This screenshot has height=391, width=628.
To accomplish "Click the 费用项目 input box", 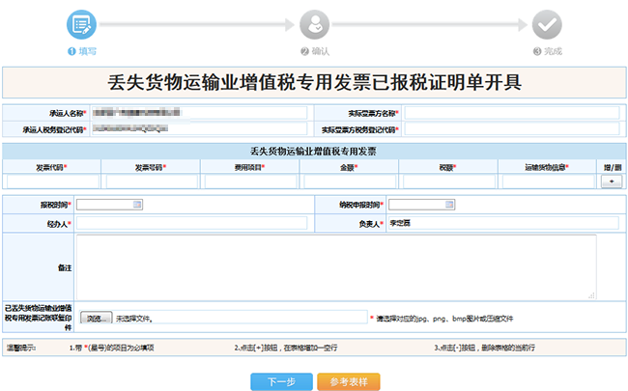I will [249, 182].
